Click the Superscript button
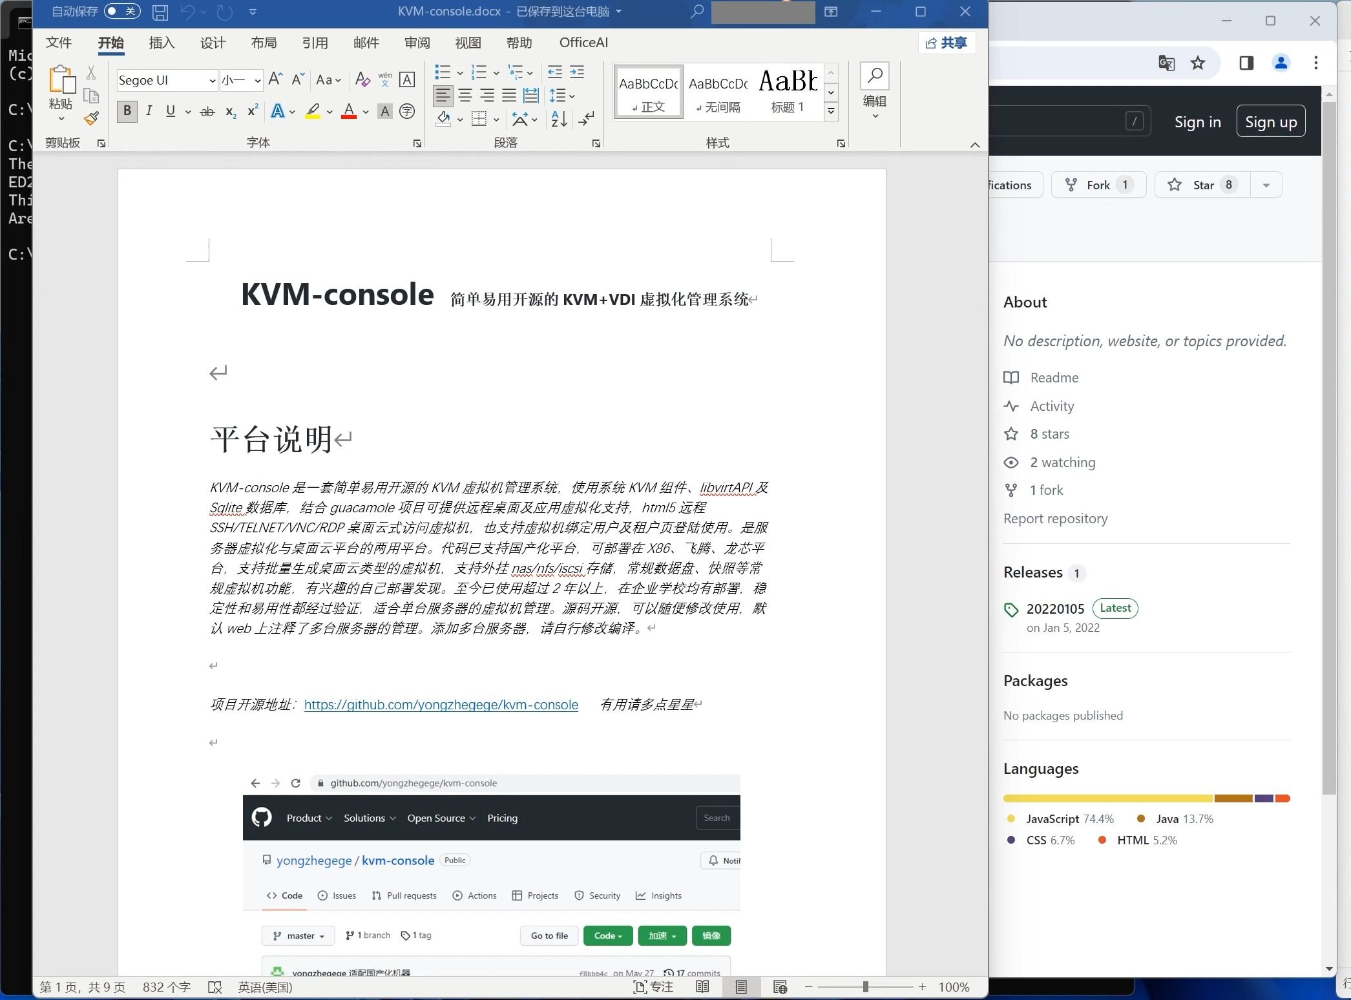The height and width of the screenshot is (1000, 1351). [x=253, y=111]
